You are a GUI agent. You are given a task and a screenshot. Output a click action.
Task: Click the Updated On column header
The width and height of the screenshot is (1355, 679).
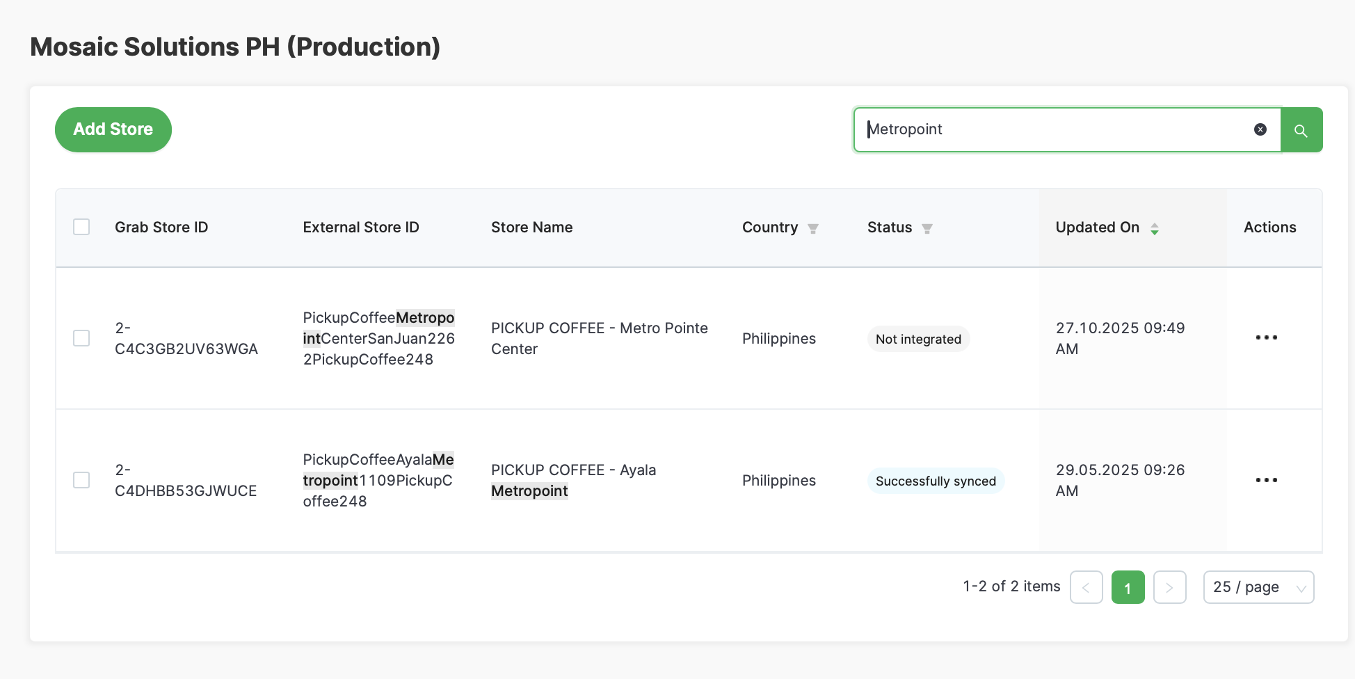click(1097, 227)
